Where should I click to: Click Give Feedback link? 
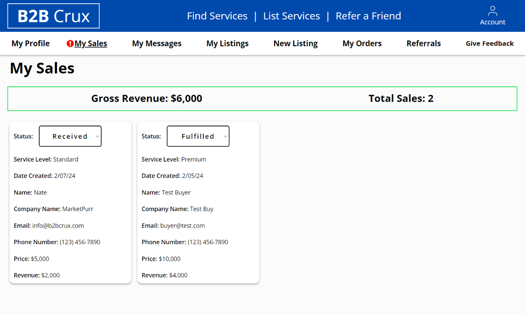(x=490, y=43)
